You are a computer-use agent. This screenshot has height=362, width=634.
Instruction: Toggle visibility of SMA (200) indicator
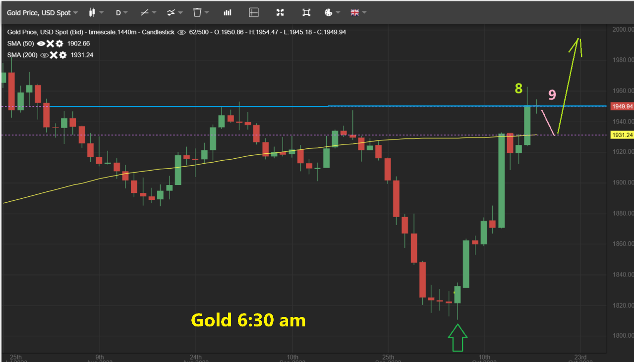(x=44, y=55)
